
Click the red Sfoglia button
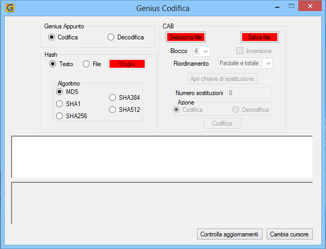click(127, 64)
